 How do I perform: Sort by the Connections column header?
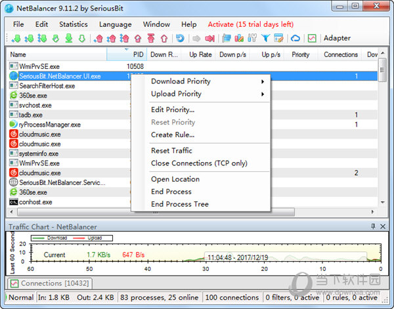[341, 54]
